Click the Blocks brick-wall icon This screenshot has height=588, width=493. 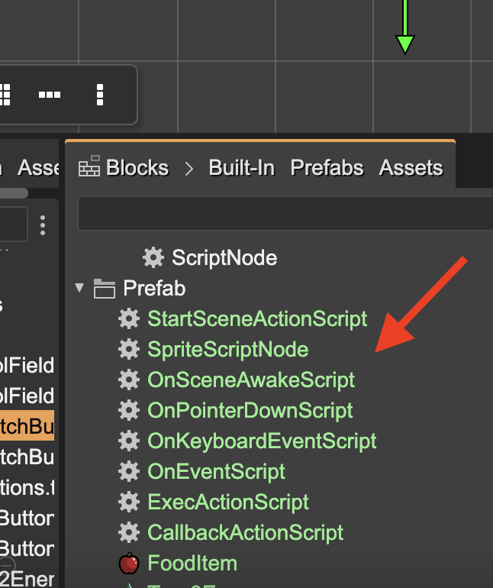(89, 167)
